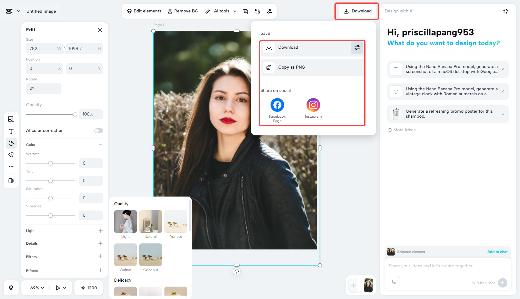Select the page thumbnail at bottom
520x299 pixels.
pos(369,285)
